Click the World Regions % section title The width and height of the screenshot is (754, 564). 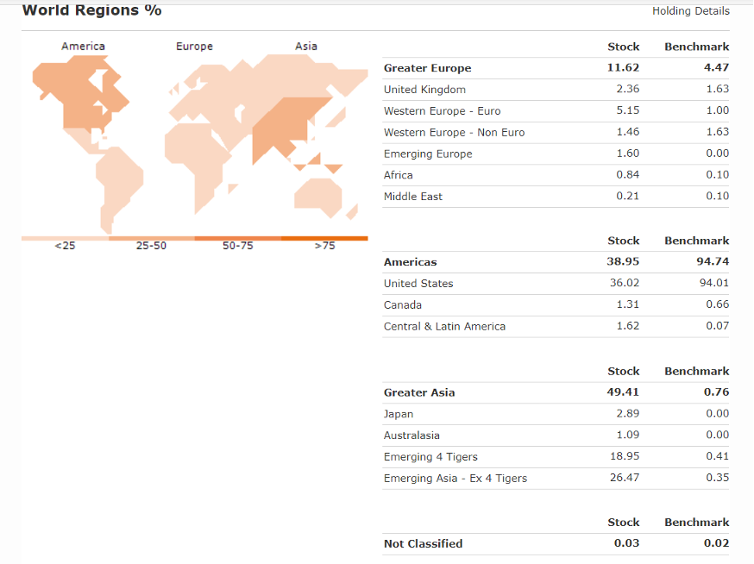(x=91, y=10)
